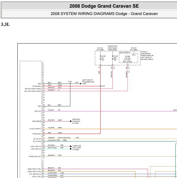The height and width of the screenshot is (178, 177).
Task: Click 'RED/GRY' wire label at pin 24
Action: (x=51, y=120)
